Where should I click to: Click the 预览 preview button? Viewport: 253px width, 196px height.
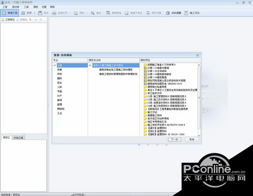tap(79, 13)
